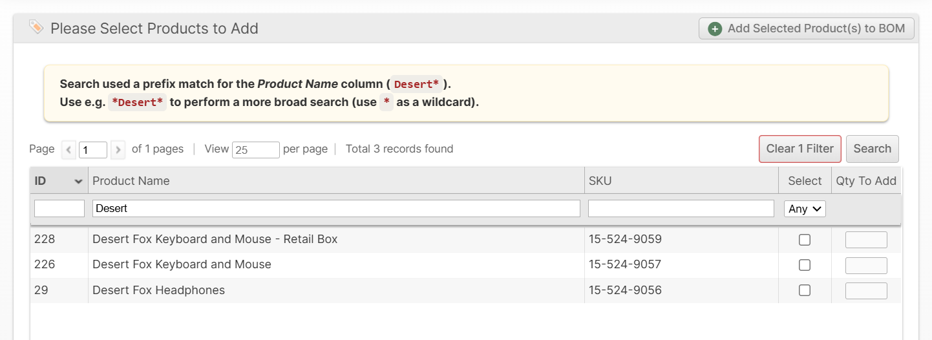Click the Product Name filter containing Desert

click(336, 208)
